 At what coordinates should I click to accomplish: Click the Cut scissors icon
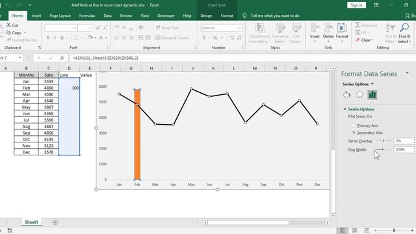pos(8,25)
